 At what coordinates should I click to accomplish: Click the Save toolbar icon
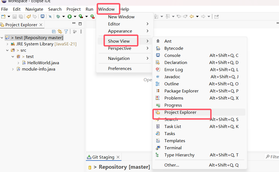(14, 16)
